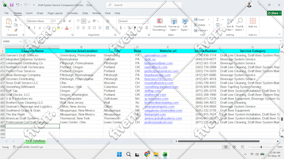Switch to the Page Layout tab

click(55, 13)
